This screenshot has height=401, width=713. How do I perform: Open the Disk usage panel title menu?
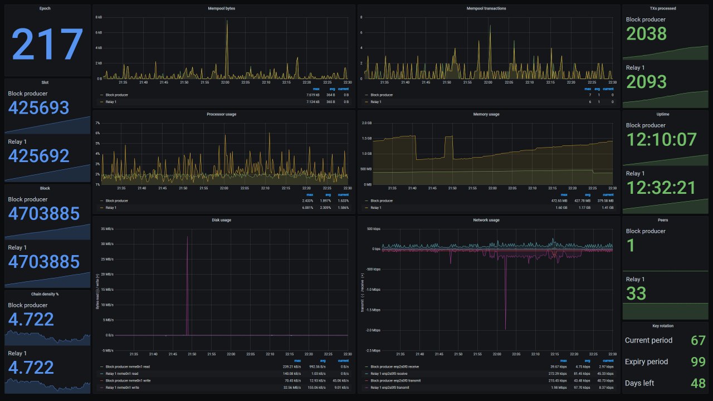(223, 220)
